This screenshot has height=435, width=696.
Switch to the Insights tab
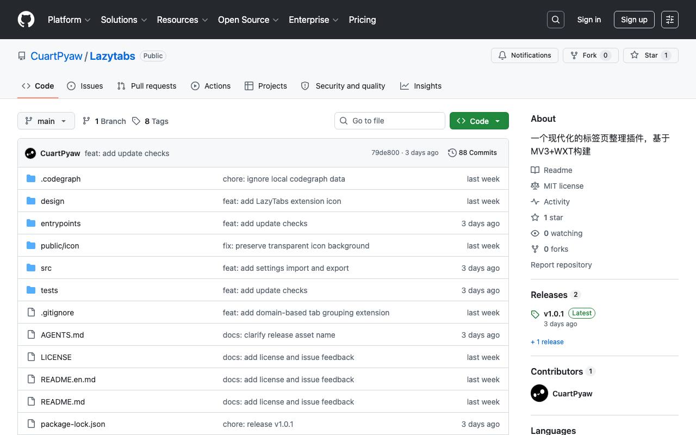[421, 86]
